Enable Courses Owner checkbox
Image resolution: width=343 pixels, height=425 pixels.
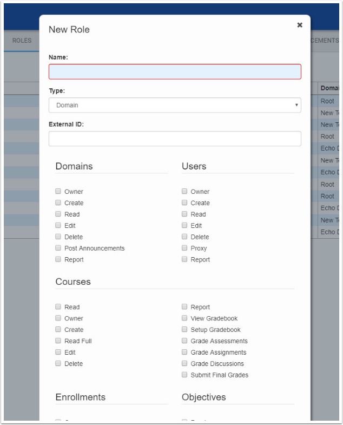click(58, 318)
